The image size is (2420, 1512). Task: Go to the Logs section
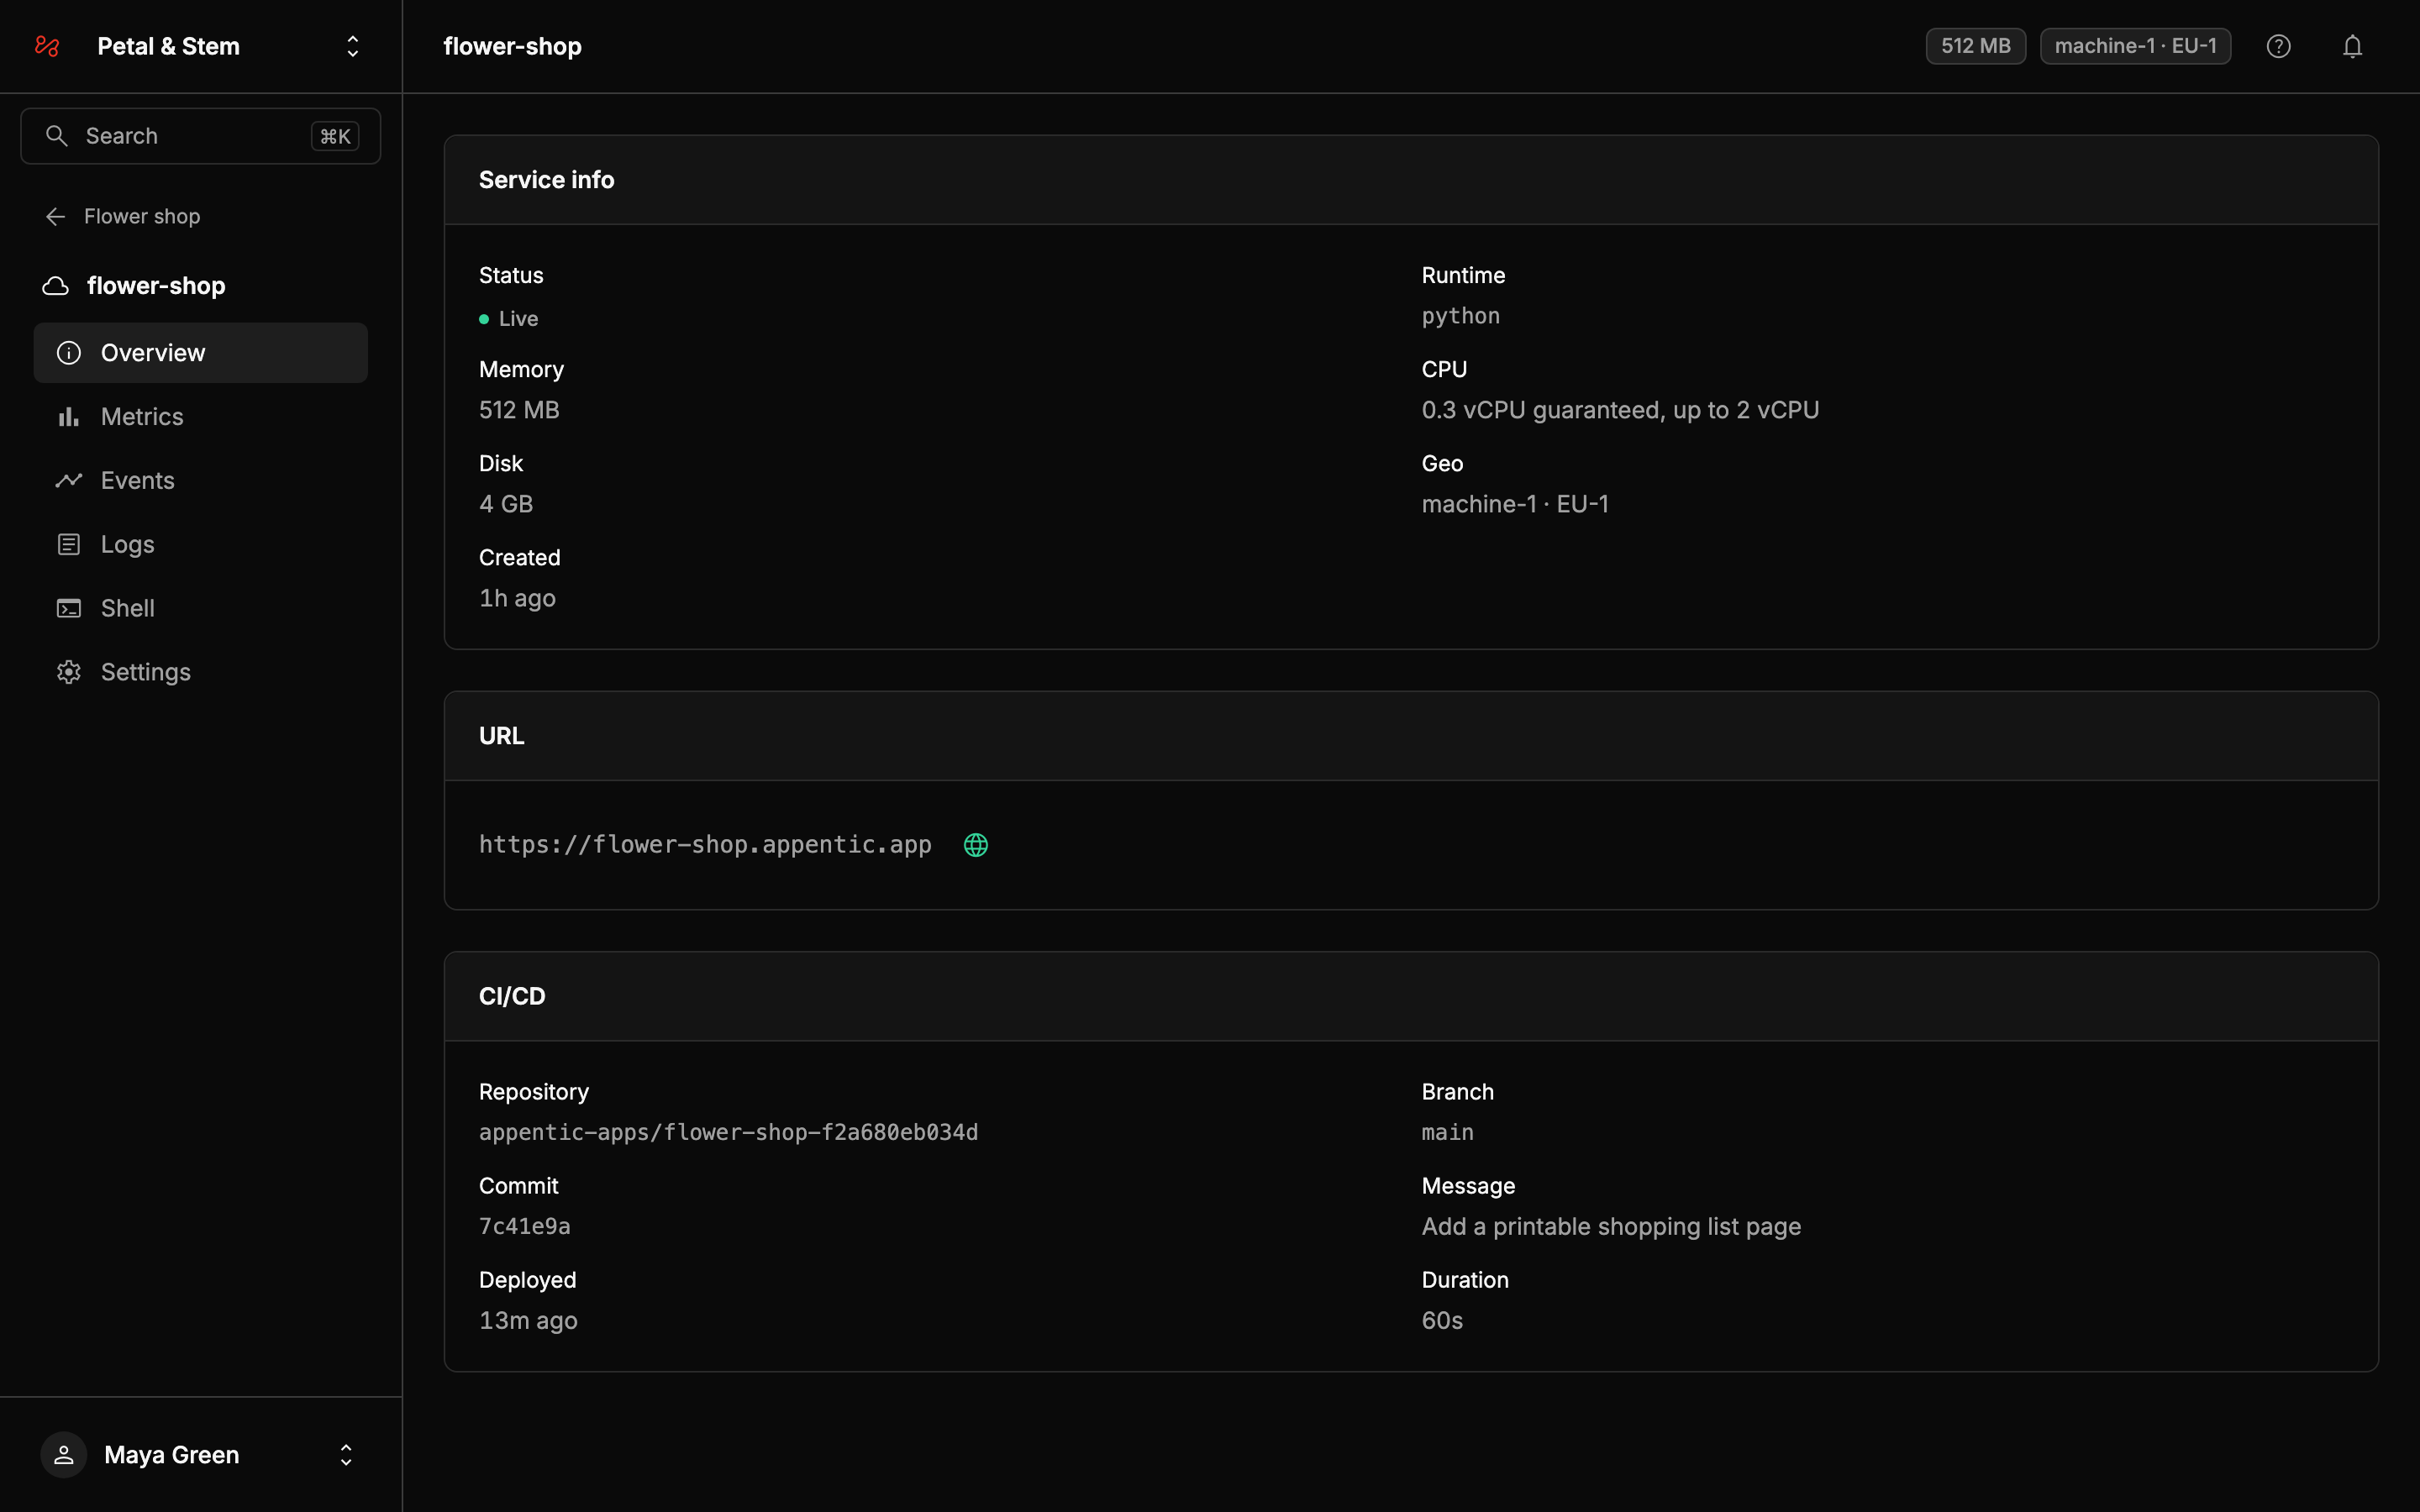pos(200,545)
